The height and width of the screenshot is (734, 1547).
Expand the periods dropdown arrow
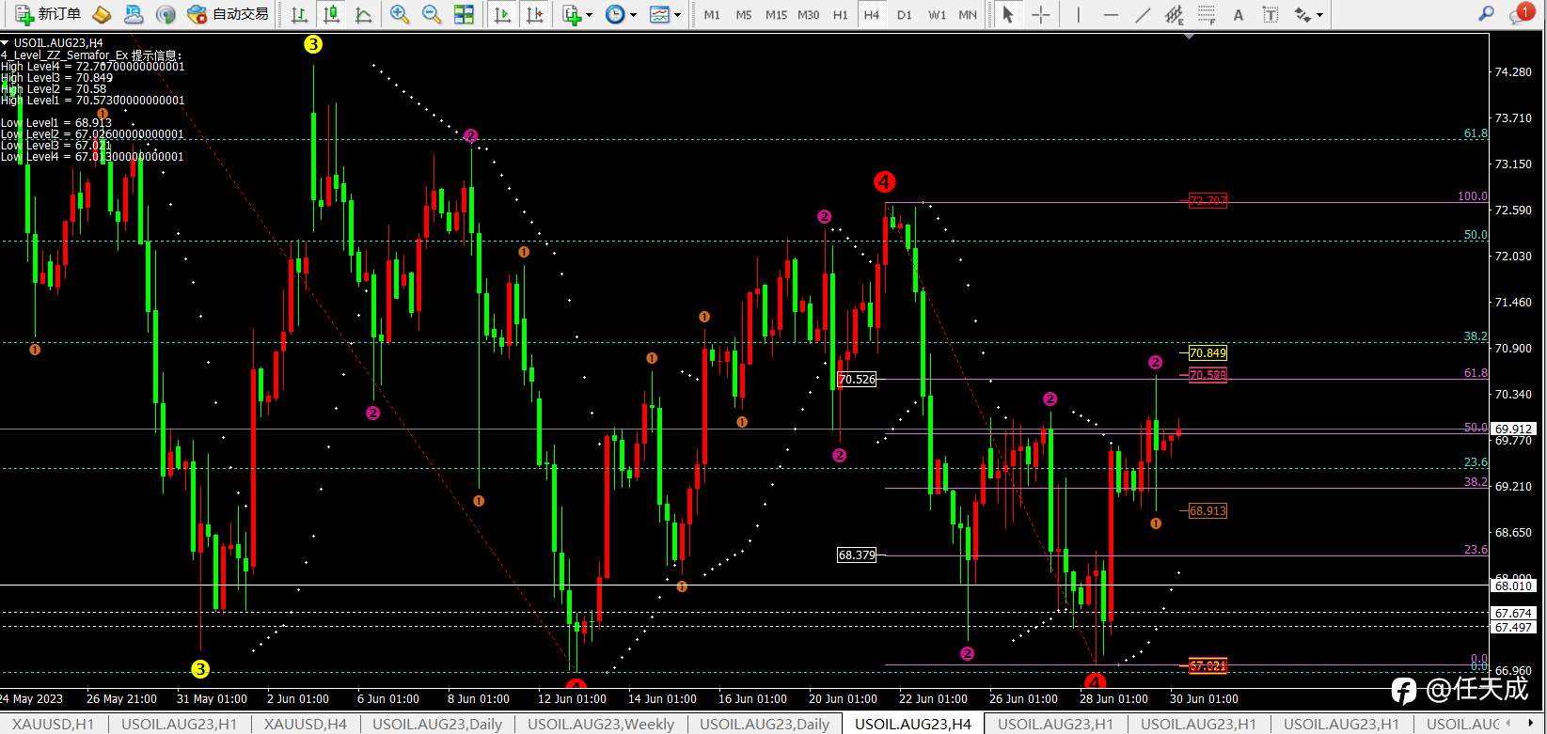coord(633,15)
